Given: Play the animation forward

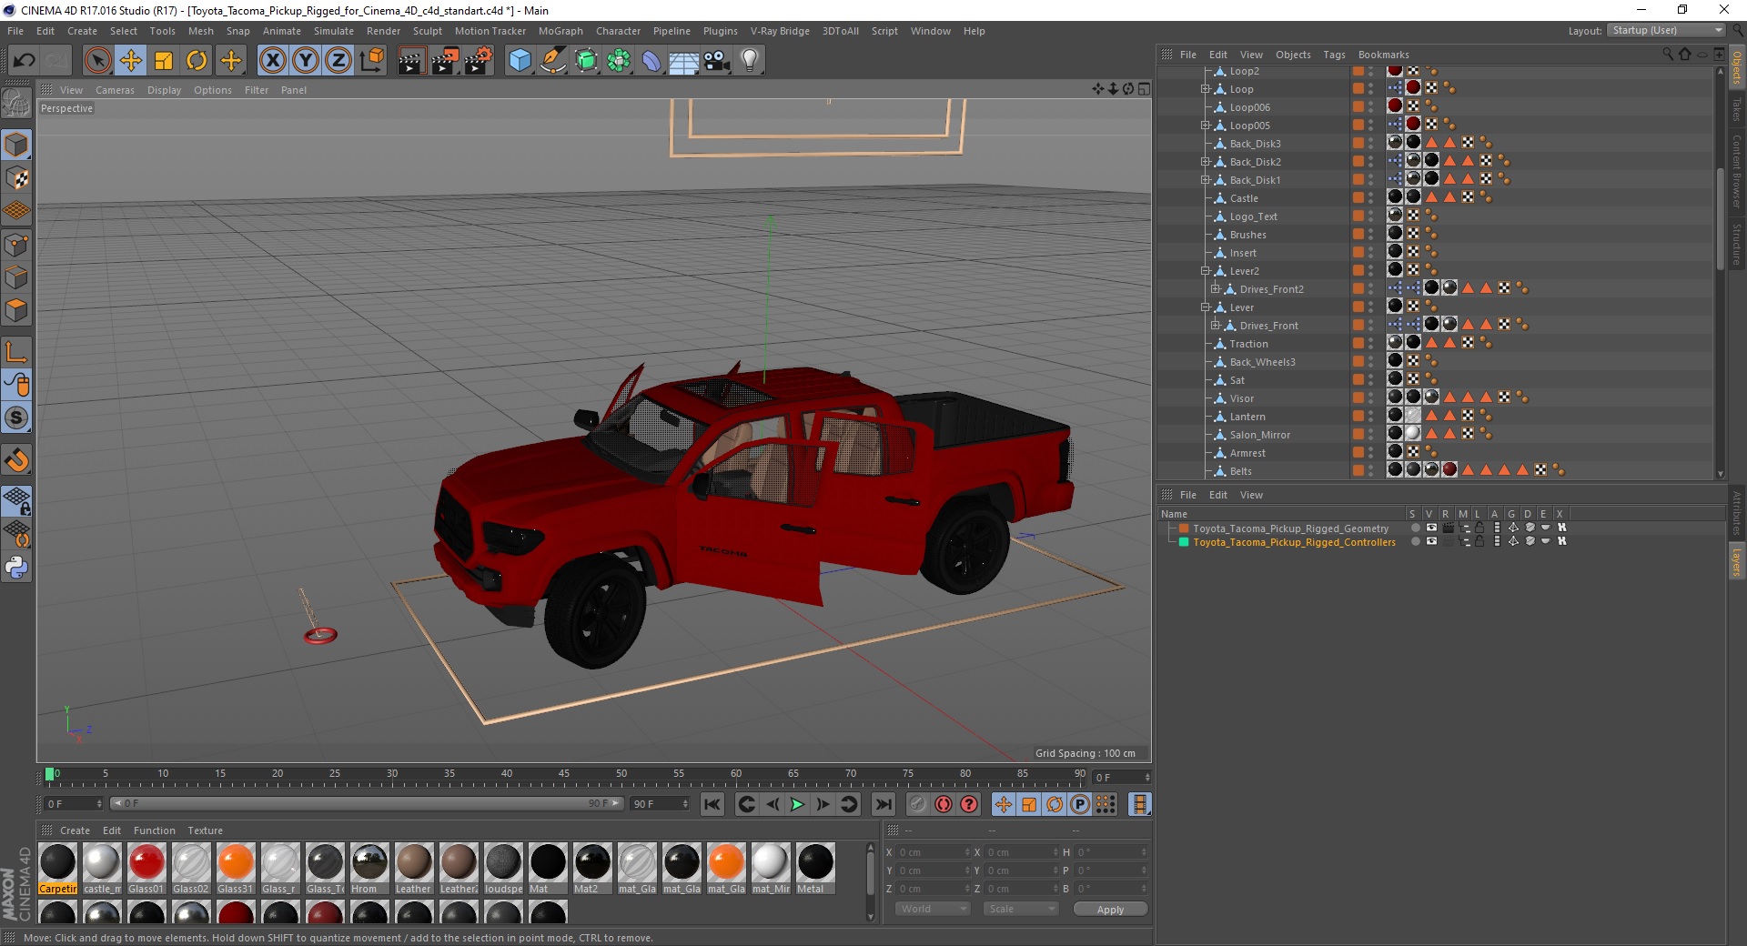Looking at the screenshot, I should (x=797, y=804).
